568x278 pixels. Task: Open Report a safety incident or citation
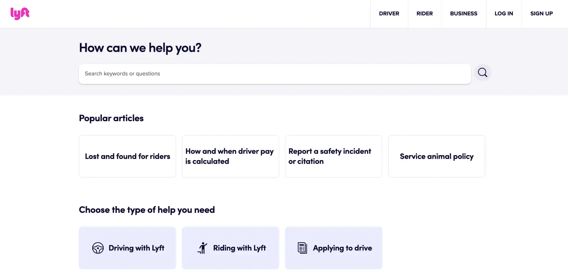[333, 156]
